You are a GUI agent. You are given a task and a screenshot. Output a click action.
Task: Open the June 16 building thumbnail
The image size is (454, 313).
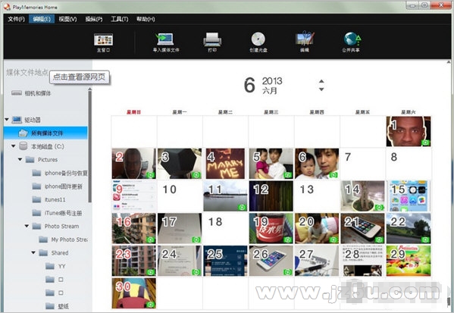[x=133, y=228]
